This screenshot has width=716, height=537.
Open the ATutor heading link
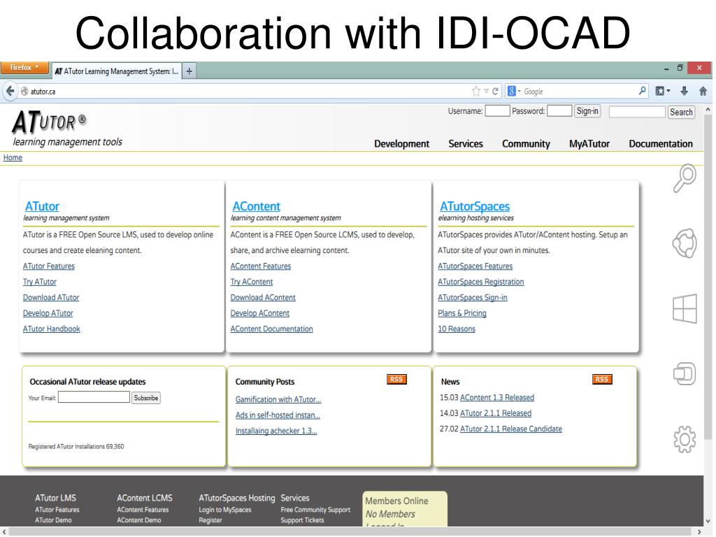[x=42, y=206]
